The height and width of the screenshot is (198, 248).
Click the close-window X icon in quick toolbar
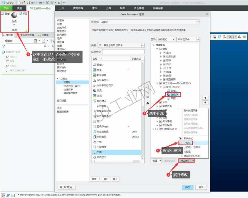click(59, 3)
